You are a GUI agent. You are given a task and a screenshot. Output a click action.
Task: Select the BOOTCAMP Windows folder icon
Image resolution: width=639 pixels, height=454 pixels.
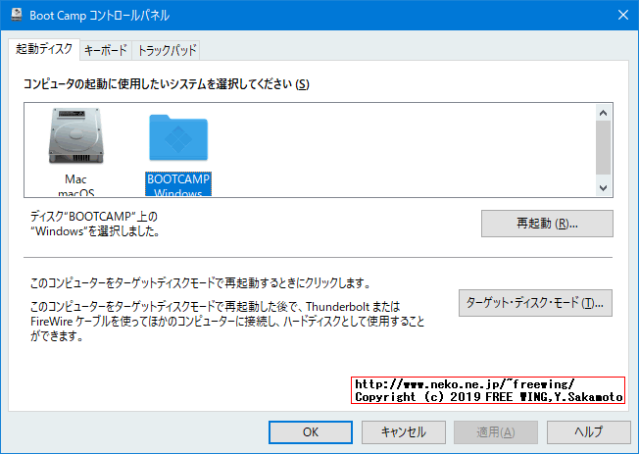click(x=178, y=137)
